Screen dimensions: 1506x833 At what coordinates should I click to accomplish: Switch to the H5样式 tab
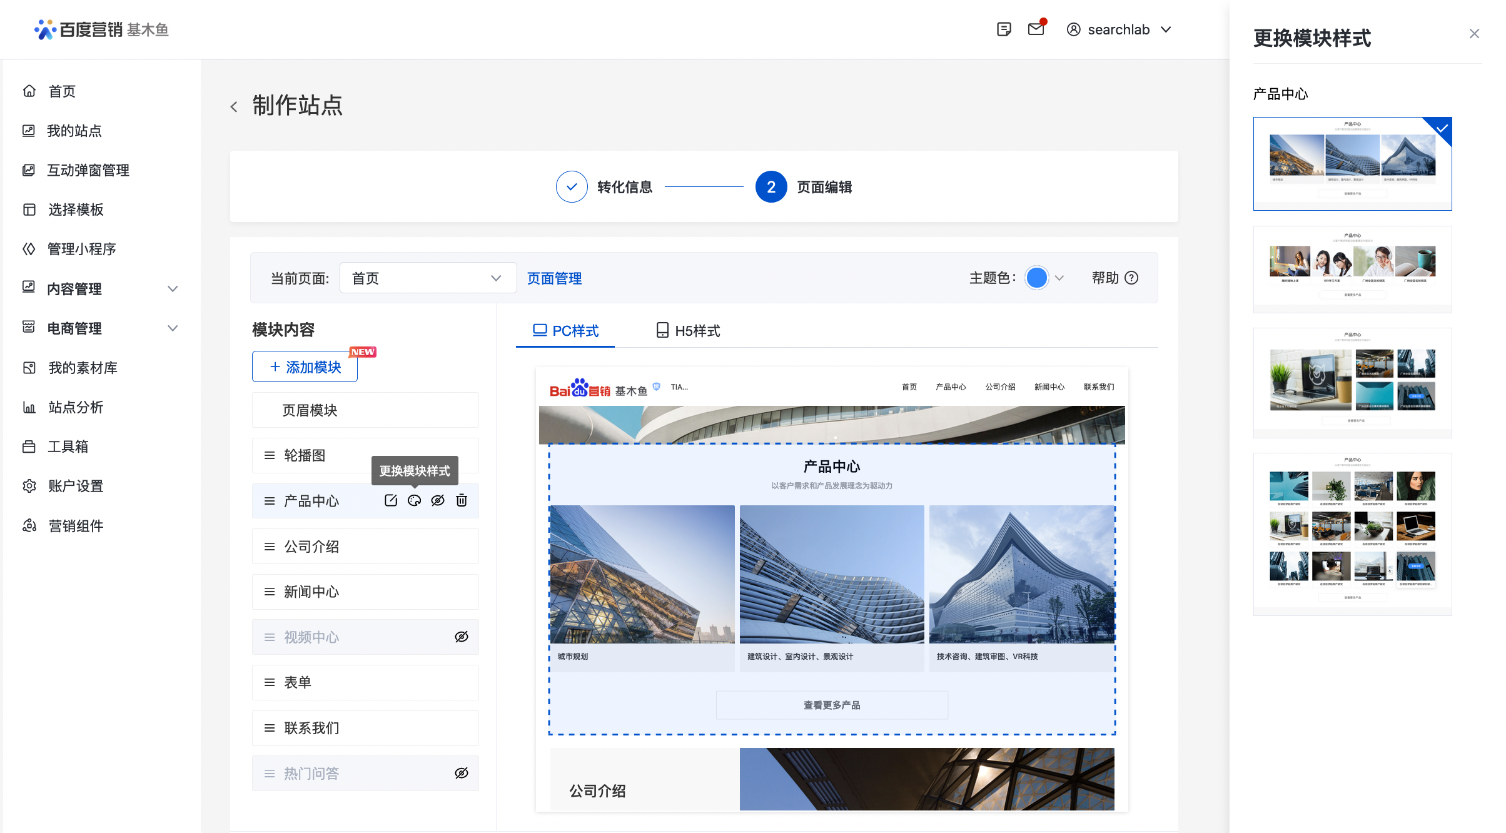point(688,330)
